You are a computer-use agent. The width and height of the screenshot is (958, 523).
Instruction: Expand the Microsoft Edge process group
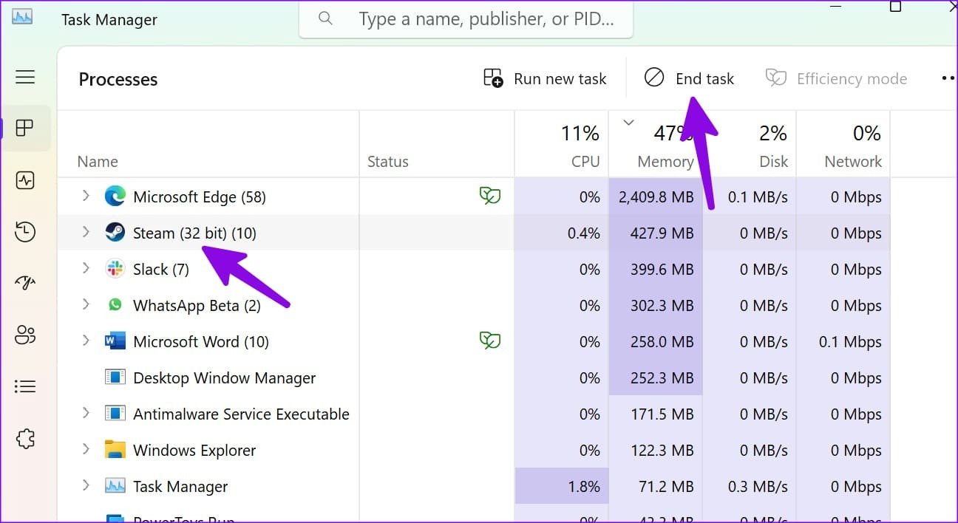click(86, 196)
